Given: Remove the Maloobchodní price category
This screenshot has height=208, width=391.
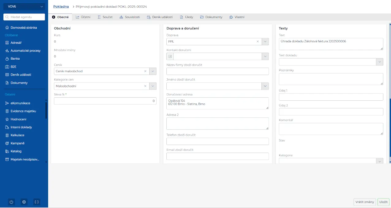Looking at the screenshot, I should coord(145,86).
